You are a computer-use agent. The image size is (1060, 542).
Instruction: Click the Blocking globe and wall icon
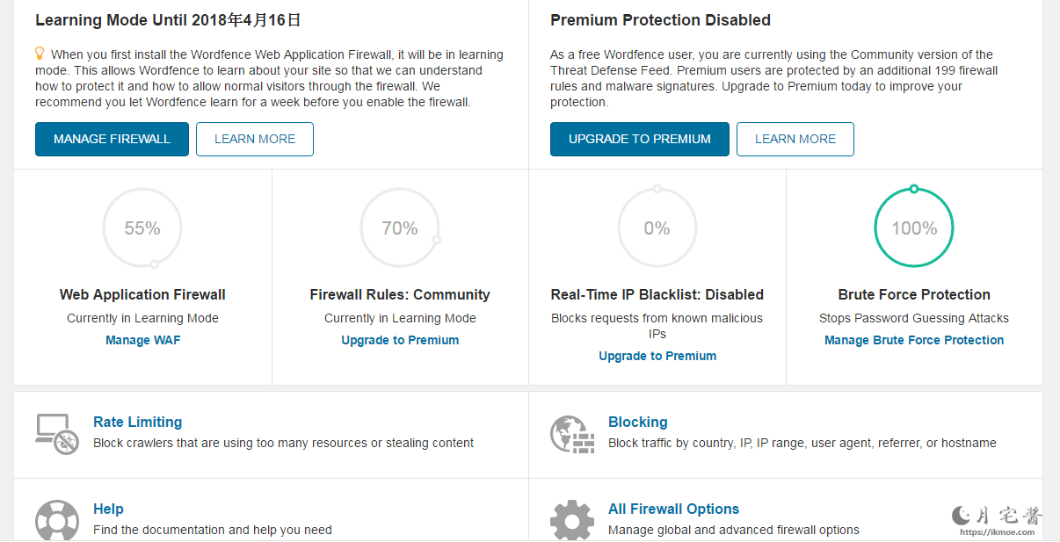pyautogui.click(x=572, y=434)
